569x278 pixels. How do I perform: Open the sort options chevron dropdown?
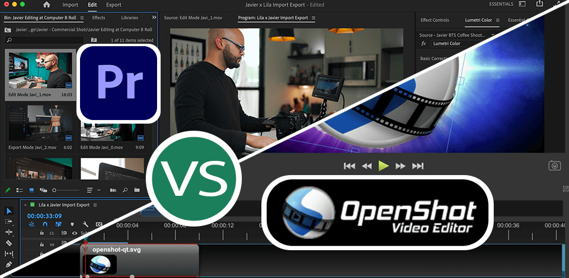(98, 190)
